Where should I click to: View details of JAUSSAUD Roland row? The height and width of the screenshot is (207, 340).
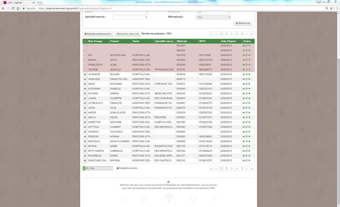point(243,74)
